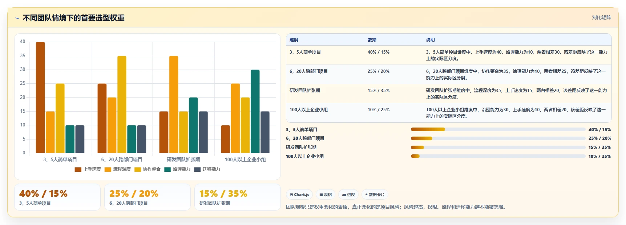Click the 6，20人跨部门项目 progress bar

(x=498, y=138)
